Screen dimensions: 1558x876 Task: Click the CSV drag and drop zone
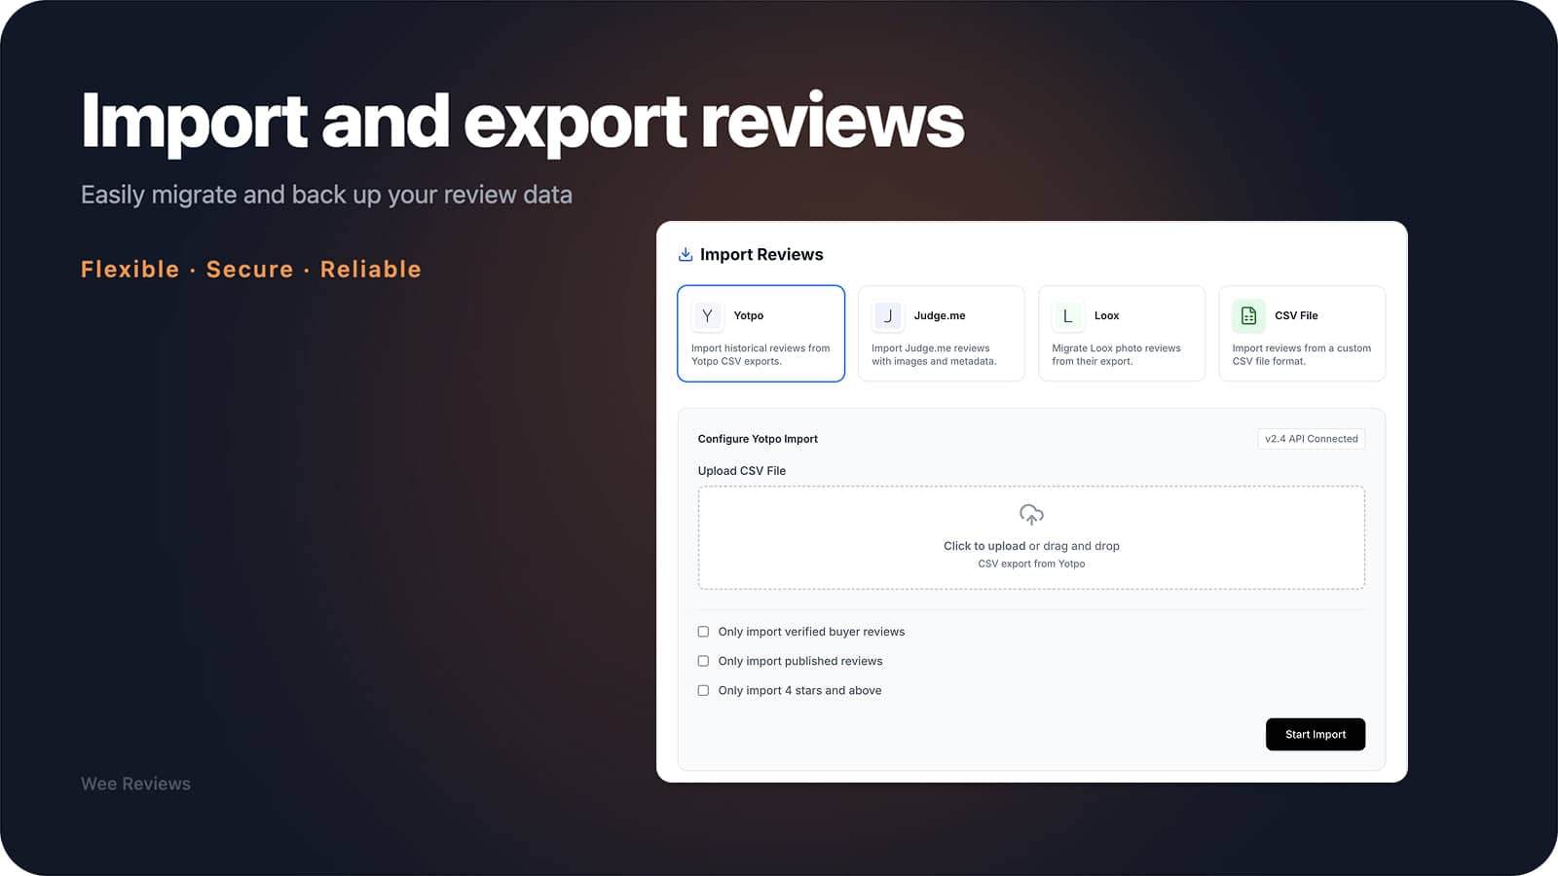click(x=1030, y=537)
